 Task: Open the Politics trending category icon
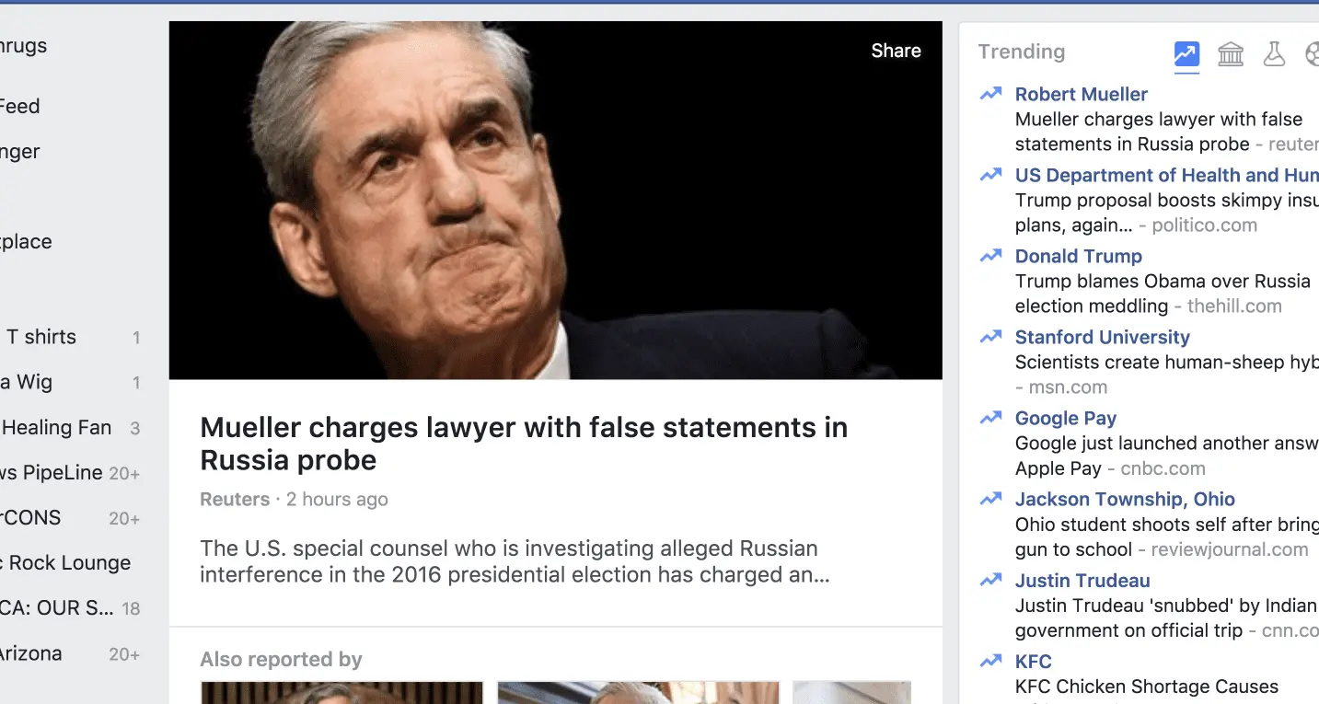[x=1231, y=54]
